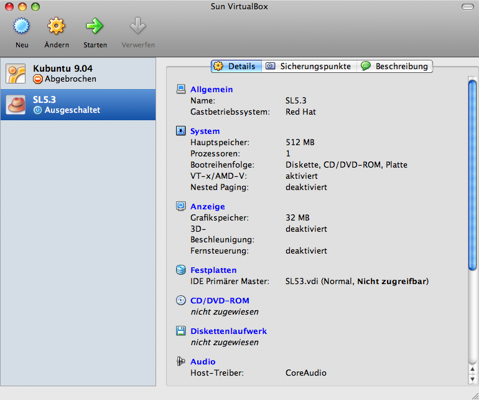The height and width of the screenshot is (400, 479).
Task: Click the CD/DVD-ROM disc icon
Action: coord(181,300)
